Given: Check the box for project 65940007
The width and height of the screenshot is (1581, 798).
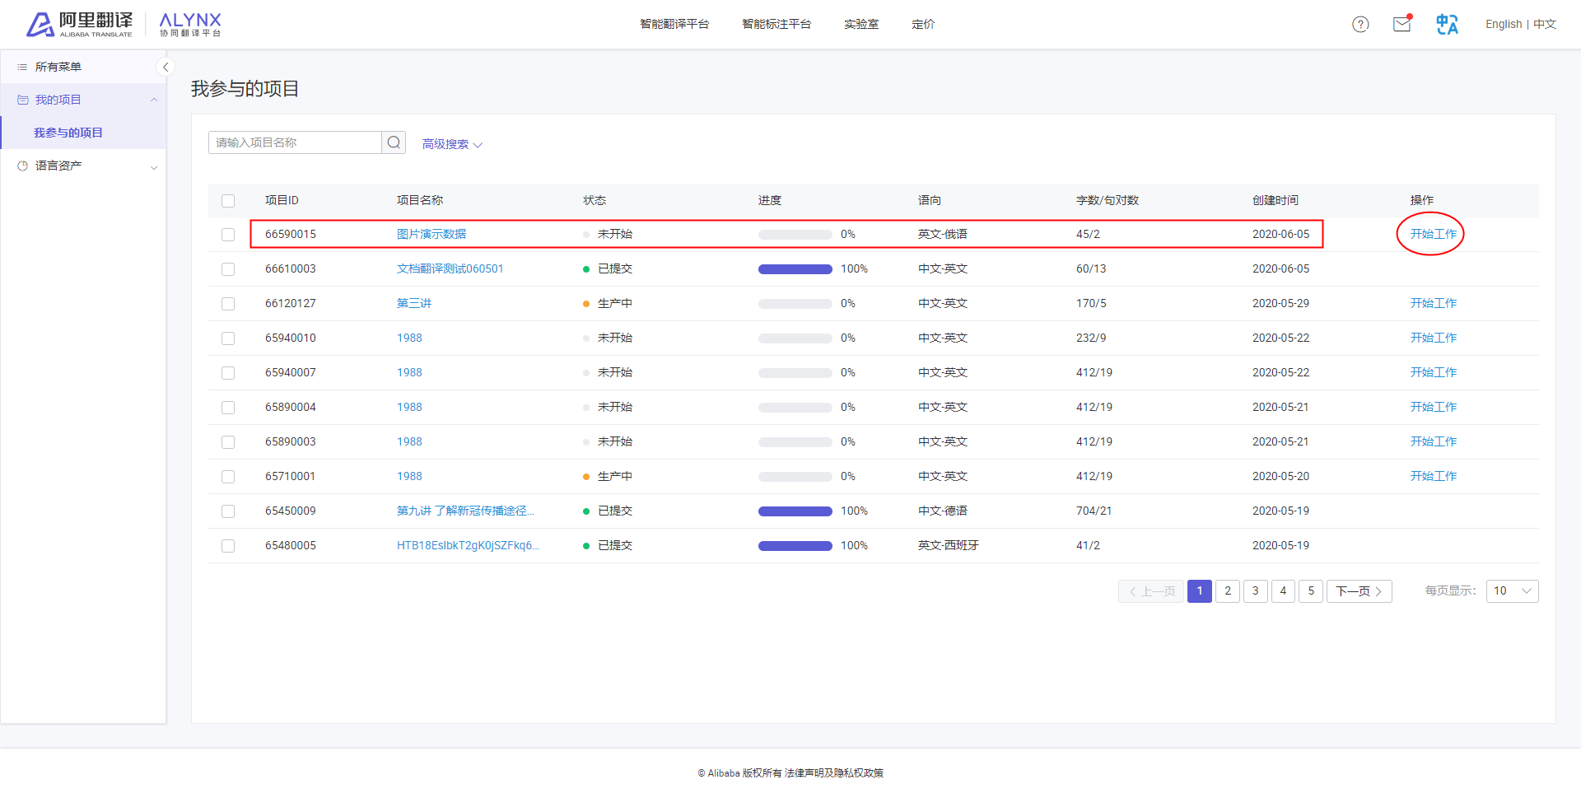Looking at the screenshot, I should click(x=228, y=373).
